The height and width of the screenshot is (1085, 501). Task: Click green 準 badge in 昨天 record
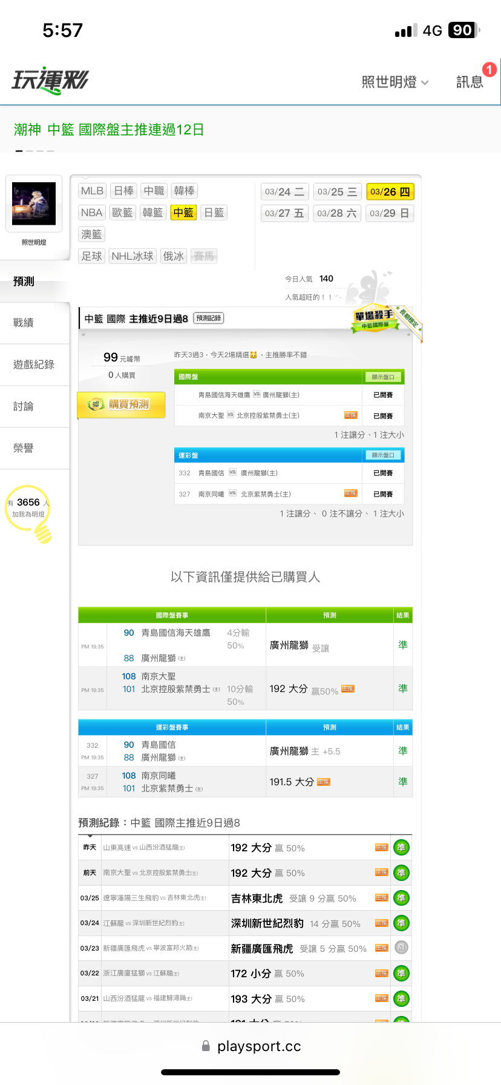pyautogui.click(x=401, y=848)
